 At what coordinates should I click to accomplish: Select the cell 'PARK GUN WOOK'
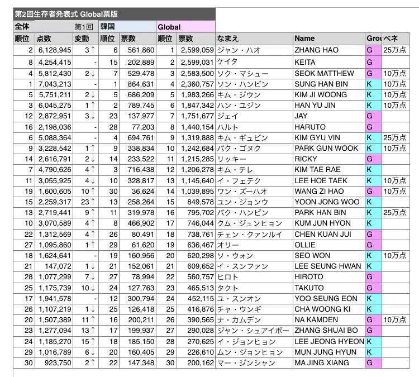[329, 149]
